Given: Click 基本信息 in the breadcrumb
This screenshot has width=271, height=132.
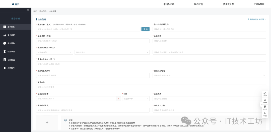Looking at the screenshot, I should tap(43, 11).
